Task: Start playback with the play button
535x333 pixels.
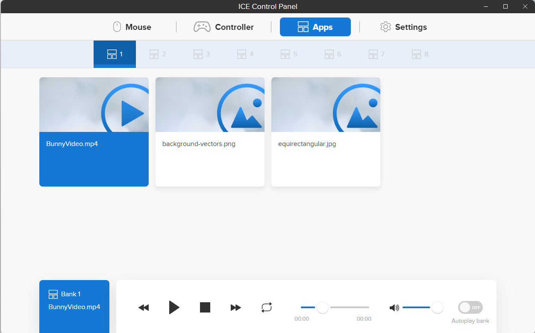Action: tap(173, 307)
